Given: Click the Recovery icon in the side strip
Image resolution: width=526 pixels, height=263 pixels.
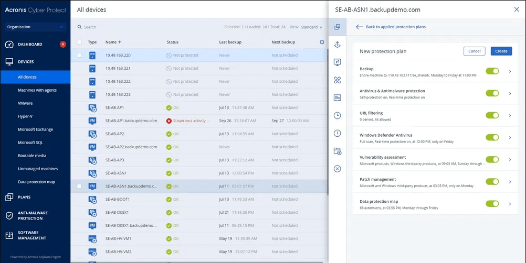Looking at the screenshot, I should point(337,45).
